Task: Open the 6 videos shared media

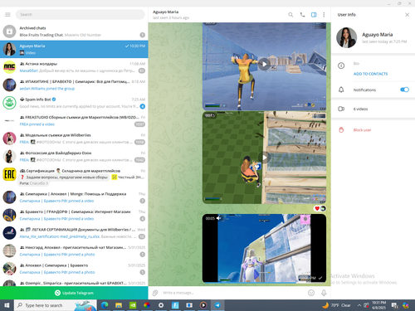Action: [x=373, y=109]
